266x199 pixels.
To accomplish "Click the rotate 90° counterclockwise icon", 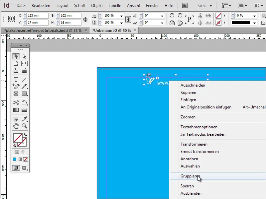I will [x=180, y=16].
